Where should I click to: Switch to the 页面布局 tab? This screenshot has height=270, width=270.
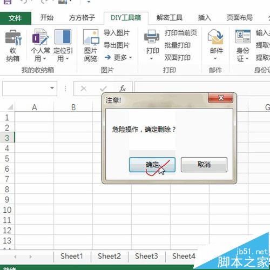click(239, 18)
